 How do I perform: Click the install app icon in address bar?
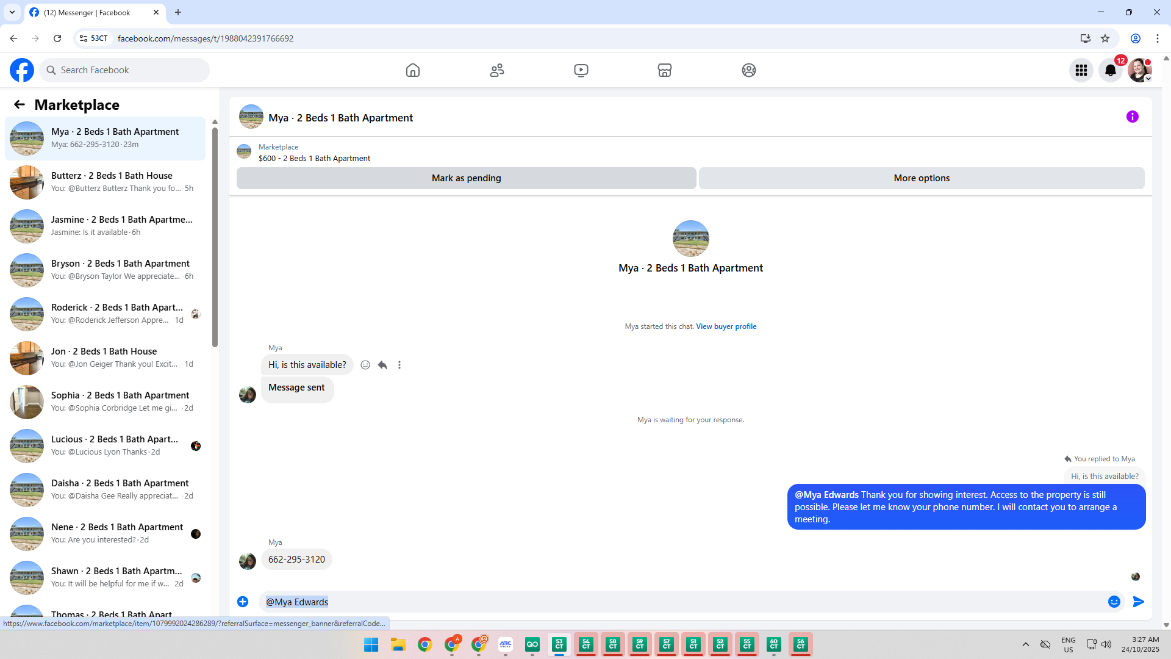[1086, 38]
